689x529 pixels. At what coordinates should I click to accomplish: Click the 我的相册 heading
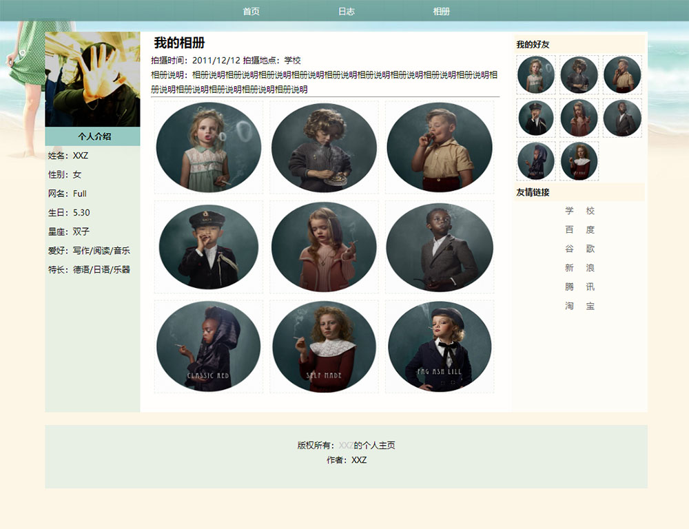(179, 43)
